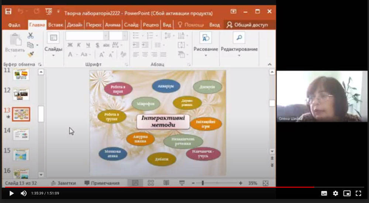Click the Заметки notes button
The height and width of the screenshot is (203, 369).
click(63, 183)
